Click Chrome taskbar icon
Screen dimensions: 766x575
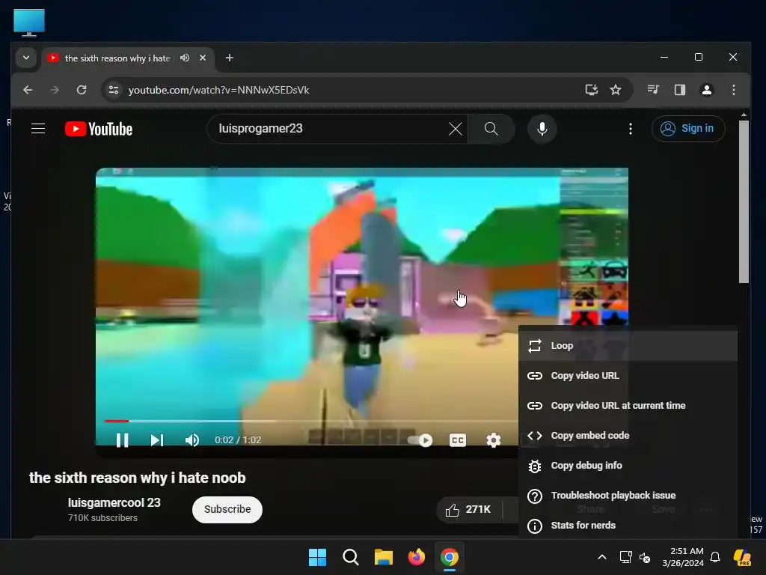click(x=450, y=557)
